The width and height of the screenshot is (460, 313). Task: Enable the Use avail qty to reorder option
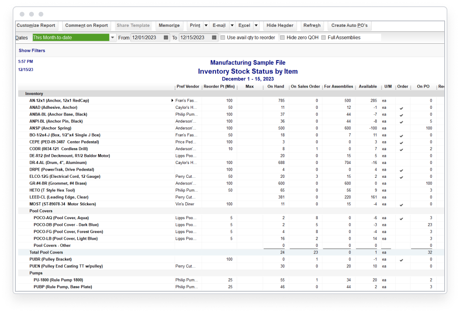[x=224, y=37]
